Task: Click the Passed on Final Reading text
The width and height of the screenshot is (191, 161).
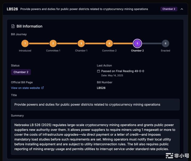Action: point(122,71)
